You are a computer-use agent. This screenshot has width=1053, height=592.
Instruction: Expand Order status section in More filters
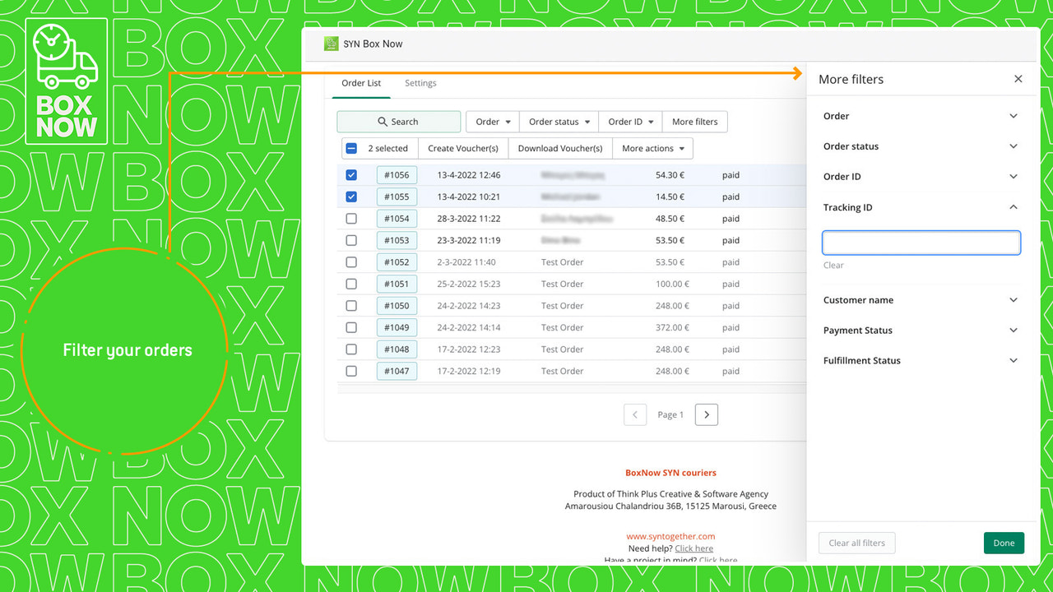tap(921, 146)
